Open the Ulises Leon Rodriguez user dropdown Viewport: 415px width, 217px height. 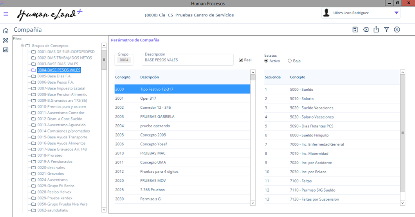coord(396,13)
